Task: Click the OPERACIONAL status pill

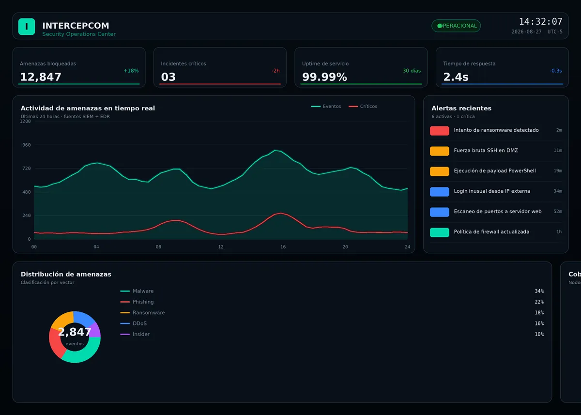Action: tap(456, 26)
